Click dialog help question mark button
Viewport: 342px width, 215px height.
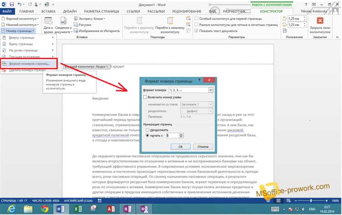click(x=199, y=80)
